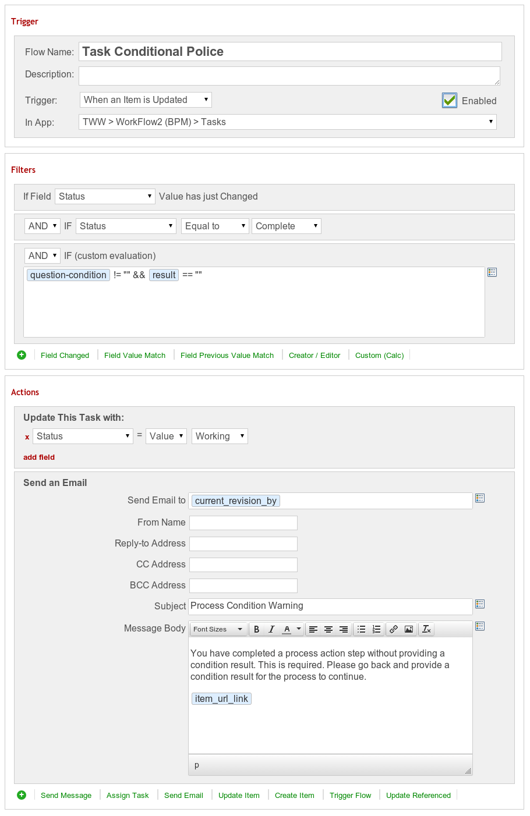Viewport: 530px width, 816px height.
Task: Click the 'add field' link
Action: [x=39, y=457]
